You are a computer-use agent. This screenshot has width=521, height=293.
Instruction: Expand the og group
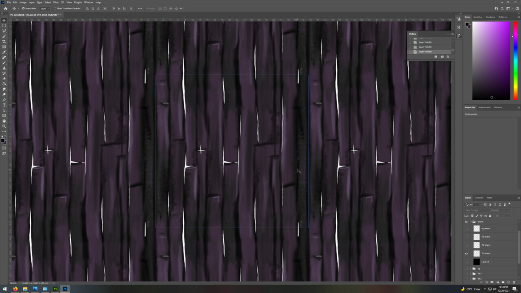[x=471, y=269]
